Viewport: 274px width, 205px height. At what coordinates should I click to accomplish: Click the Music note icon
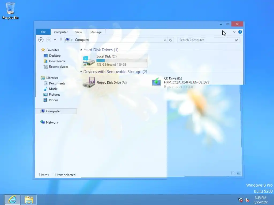click(x=45, y=89)
